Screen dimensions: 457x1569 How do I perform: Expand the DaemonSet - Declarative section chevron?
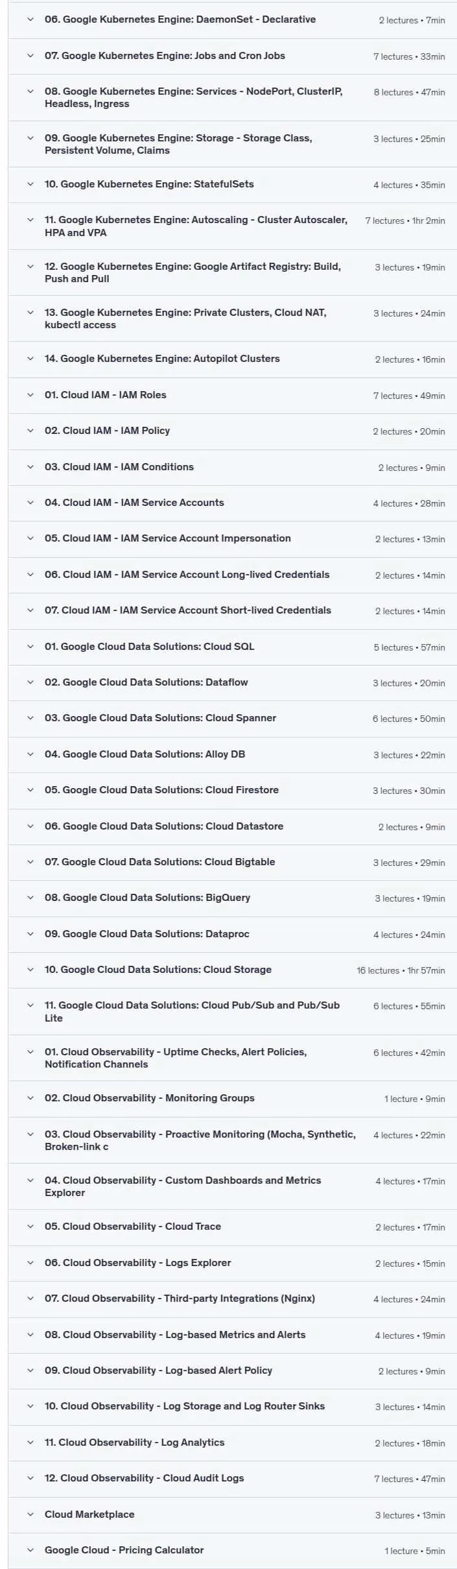click(x=30, y=19)
